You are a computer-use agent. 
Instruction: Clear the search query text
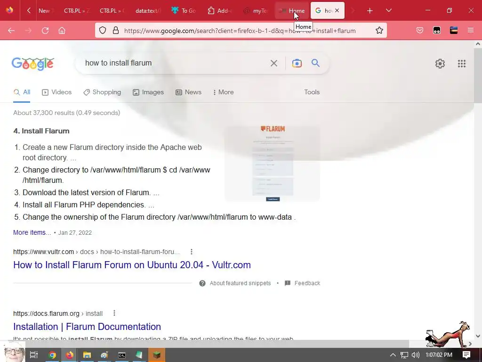coord(273,64)
